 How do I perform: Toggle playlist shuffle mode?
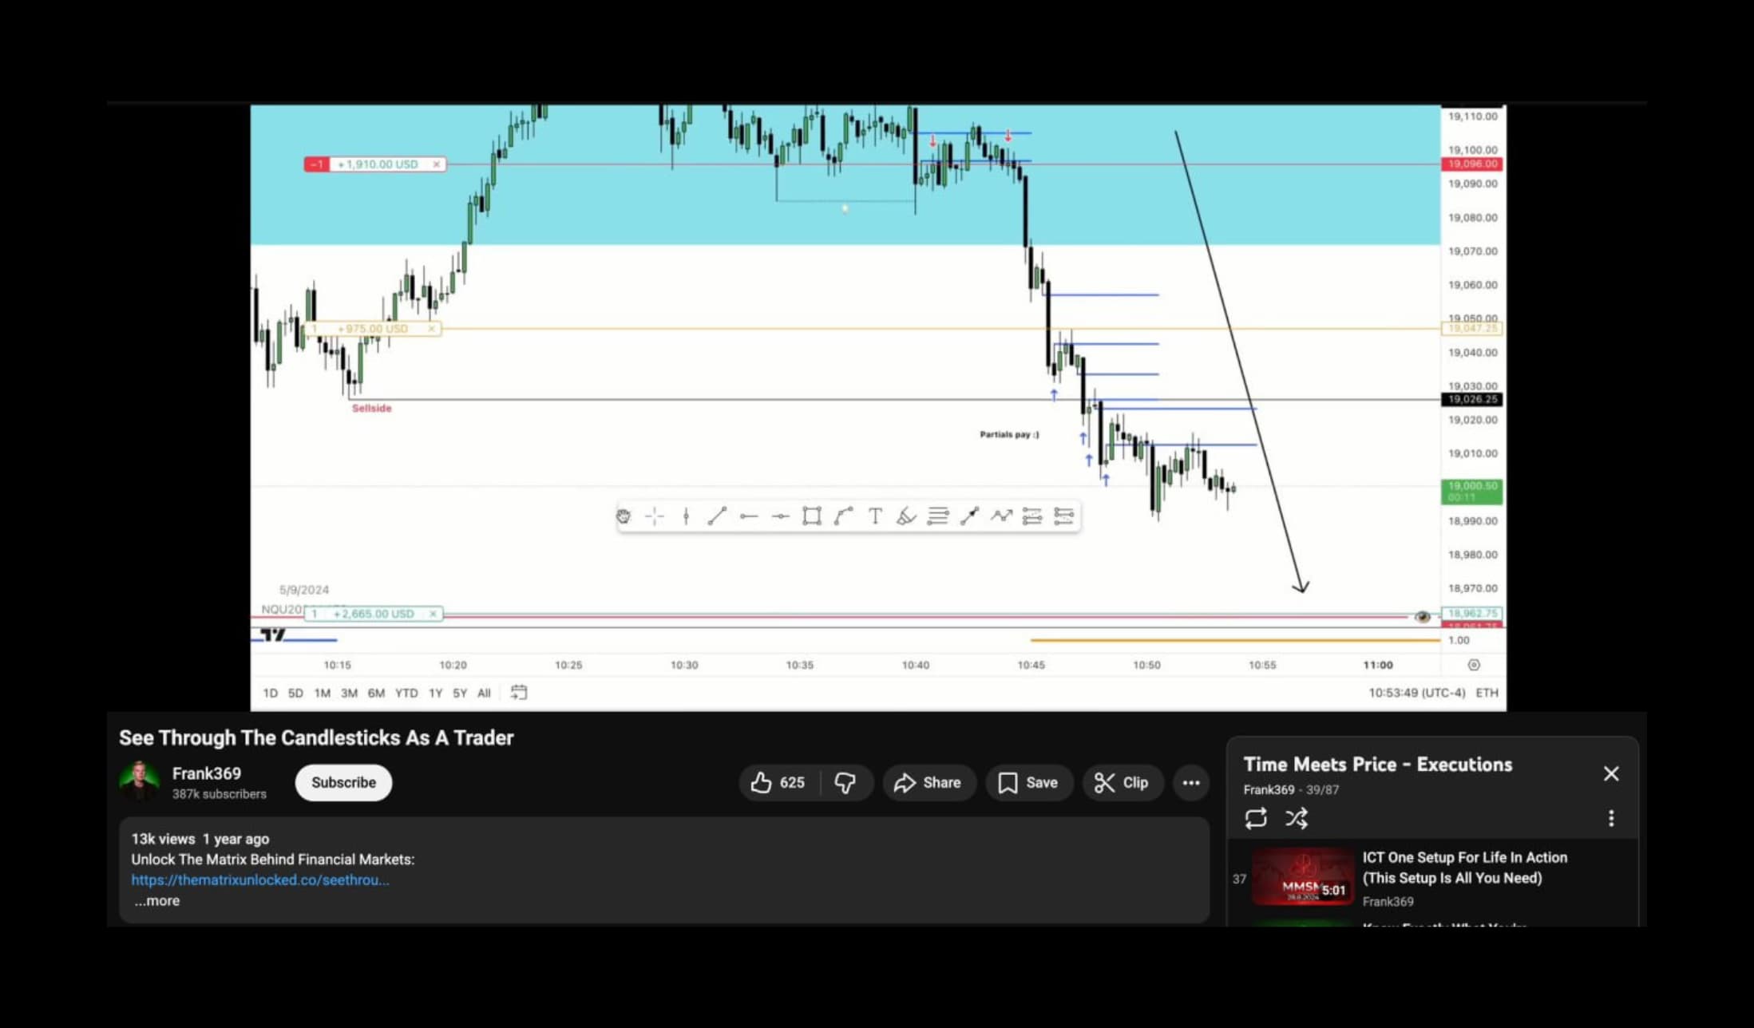tap(1297, 818)
